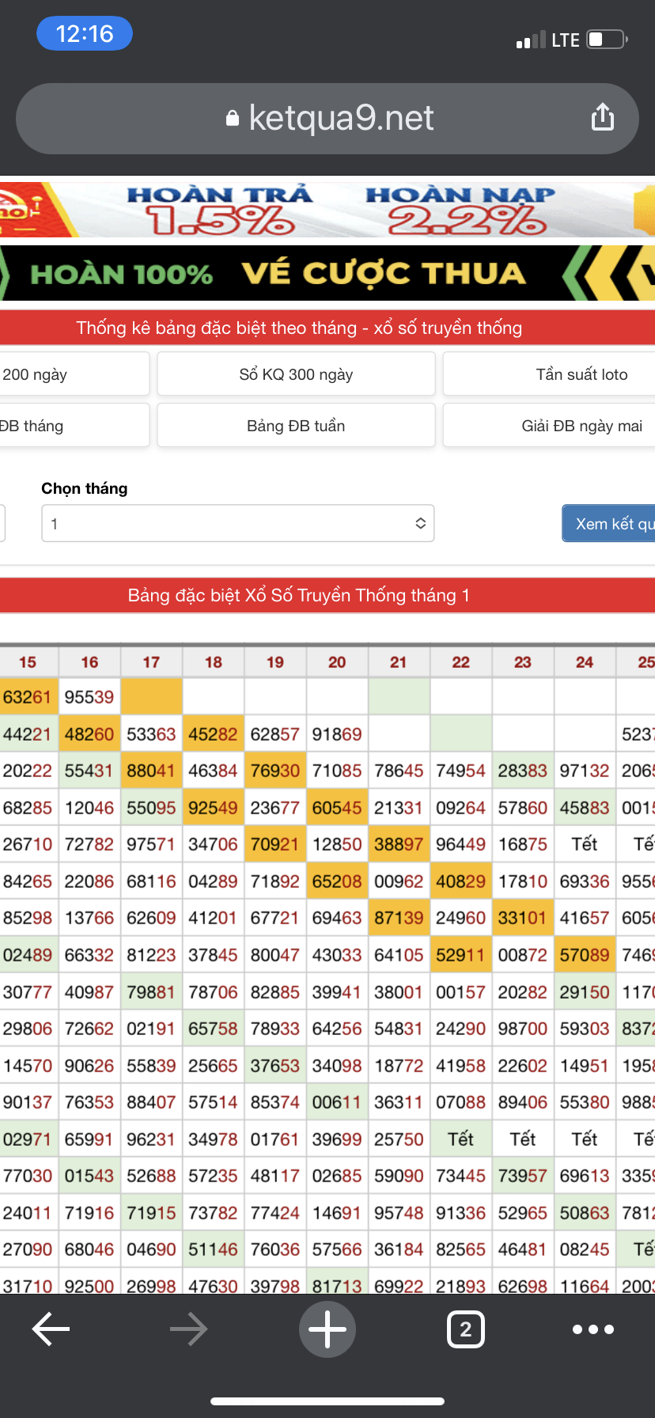The image size is (655, 1418).
Task: Open Giải ĐB ngày mai tab
Action: (581, 426)
